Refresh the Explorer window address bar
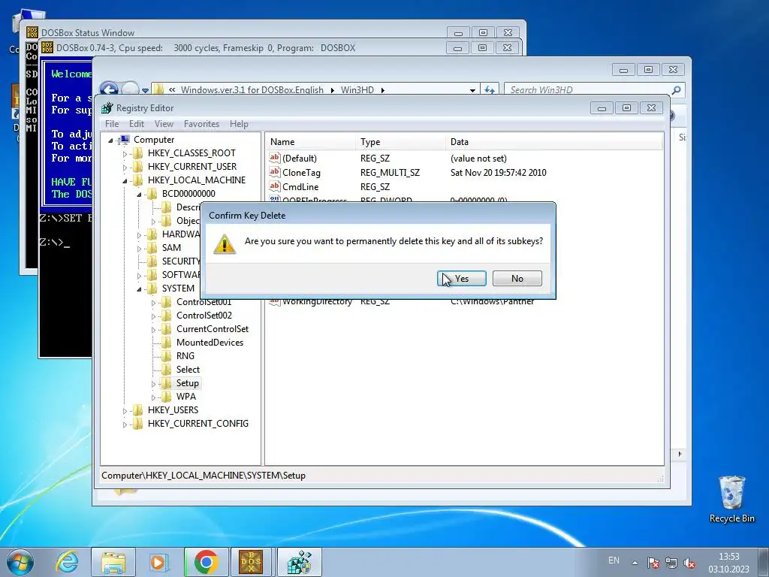Image resolution: width=769 pixels, height=577 pixels. (490, 90)
